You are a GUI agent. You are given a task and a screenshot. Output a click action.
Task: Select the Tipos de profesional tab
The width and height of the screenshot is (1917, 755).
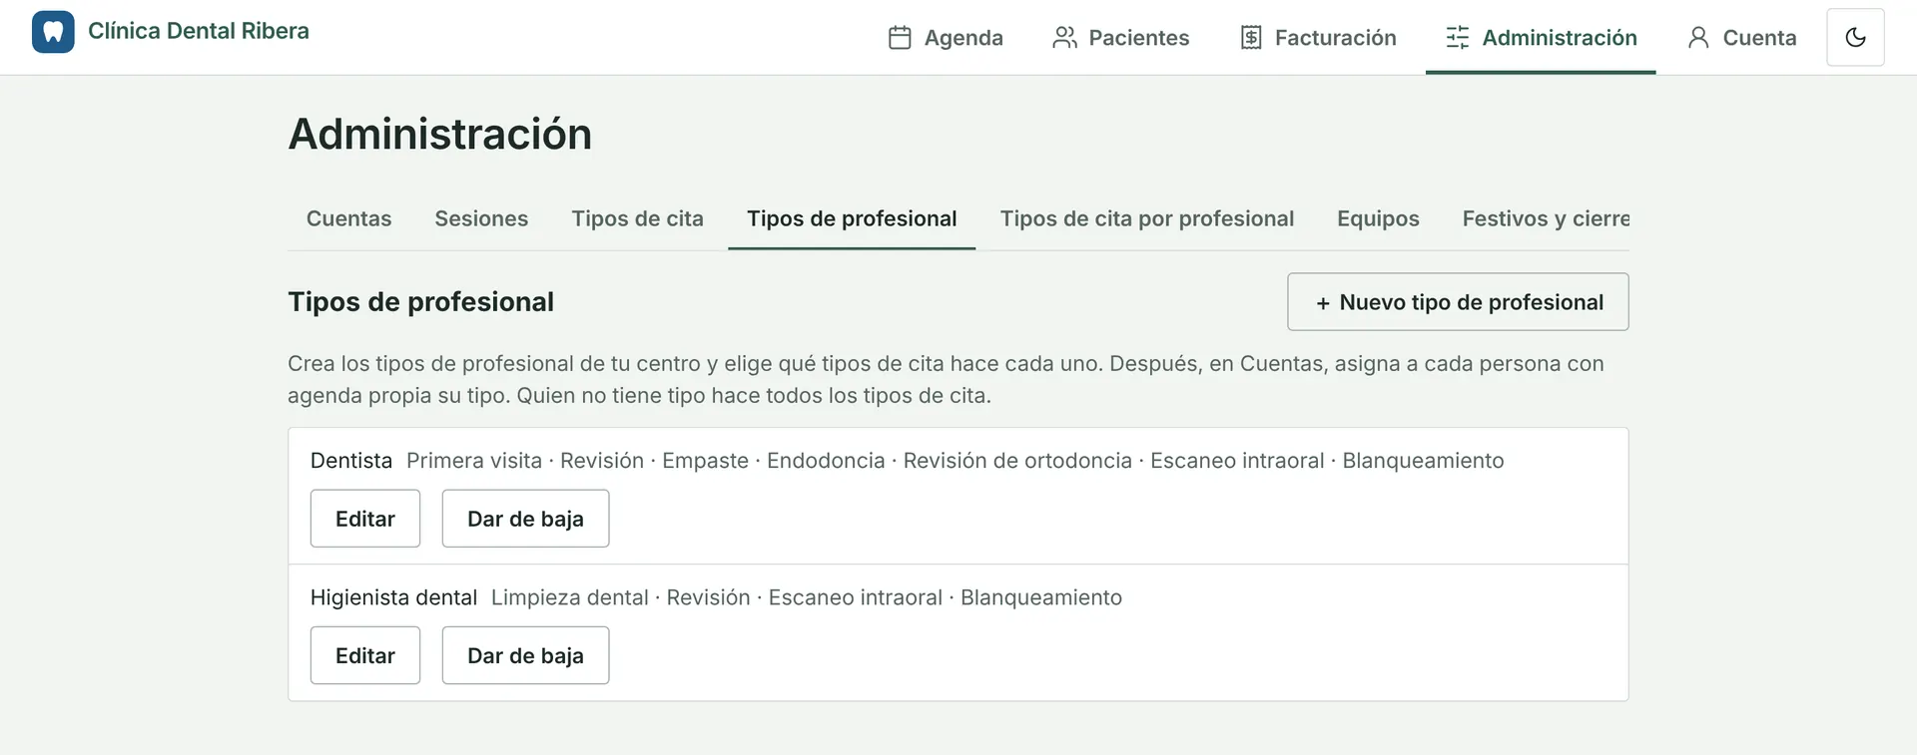coord(852,218)
